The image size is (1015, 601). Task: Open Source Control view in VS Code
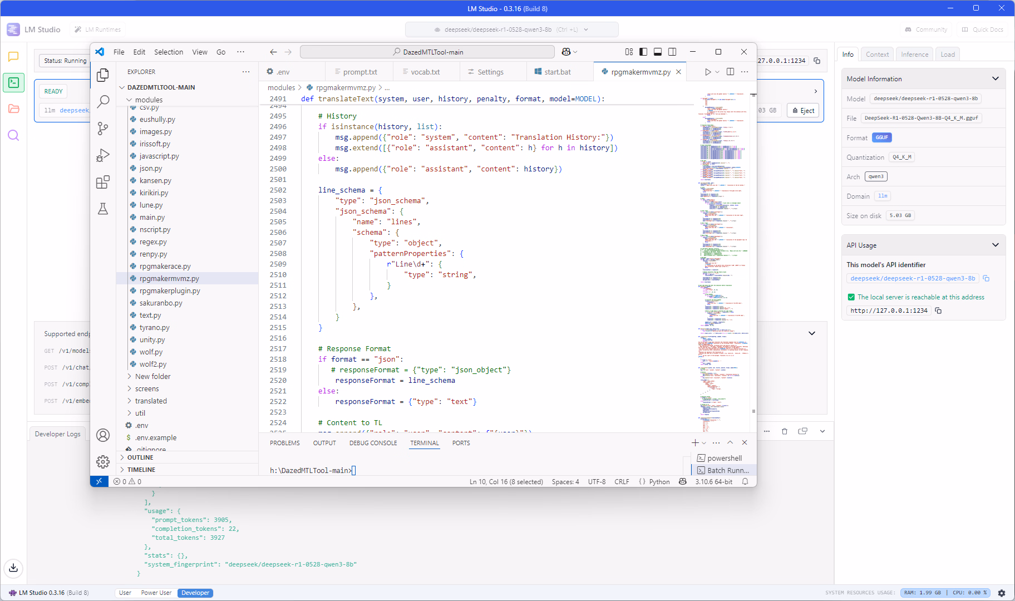coord(103,129)
